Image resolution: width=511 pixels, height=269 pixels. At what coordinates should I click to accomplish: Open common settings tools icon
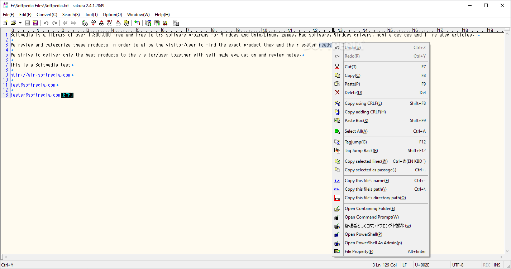pyautogui.click(x=165, y=23)
